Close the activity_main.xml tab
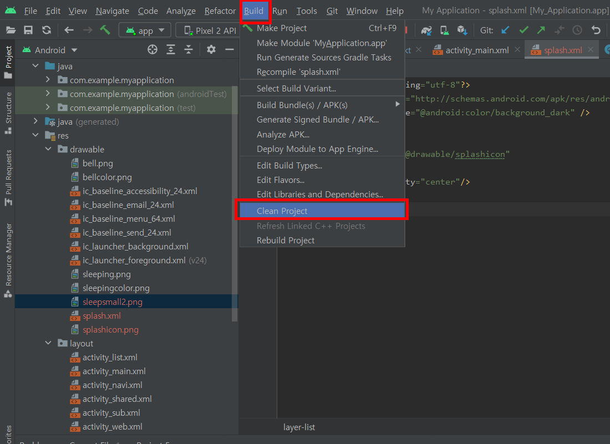610x444 pixels. coord(517,49)
